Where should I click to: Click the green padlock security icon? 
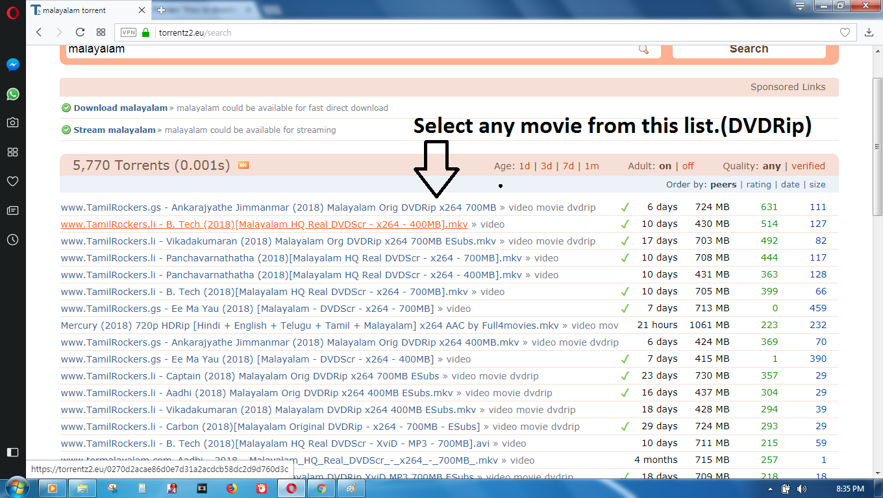pyautogui.click(x=145, y=32)
